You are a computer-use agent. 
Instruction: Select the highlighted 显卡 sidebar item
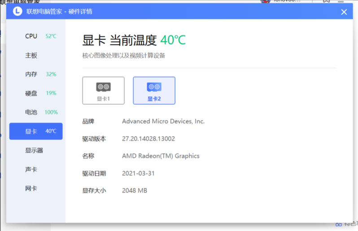pyautogui.click(x=36, y=131)
